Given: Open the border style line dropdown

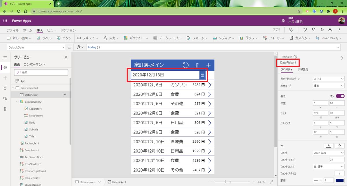Looking at the screenshot, I should point(318,180).
